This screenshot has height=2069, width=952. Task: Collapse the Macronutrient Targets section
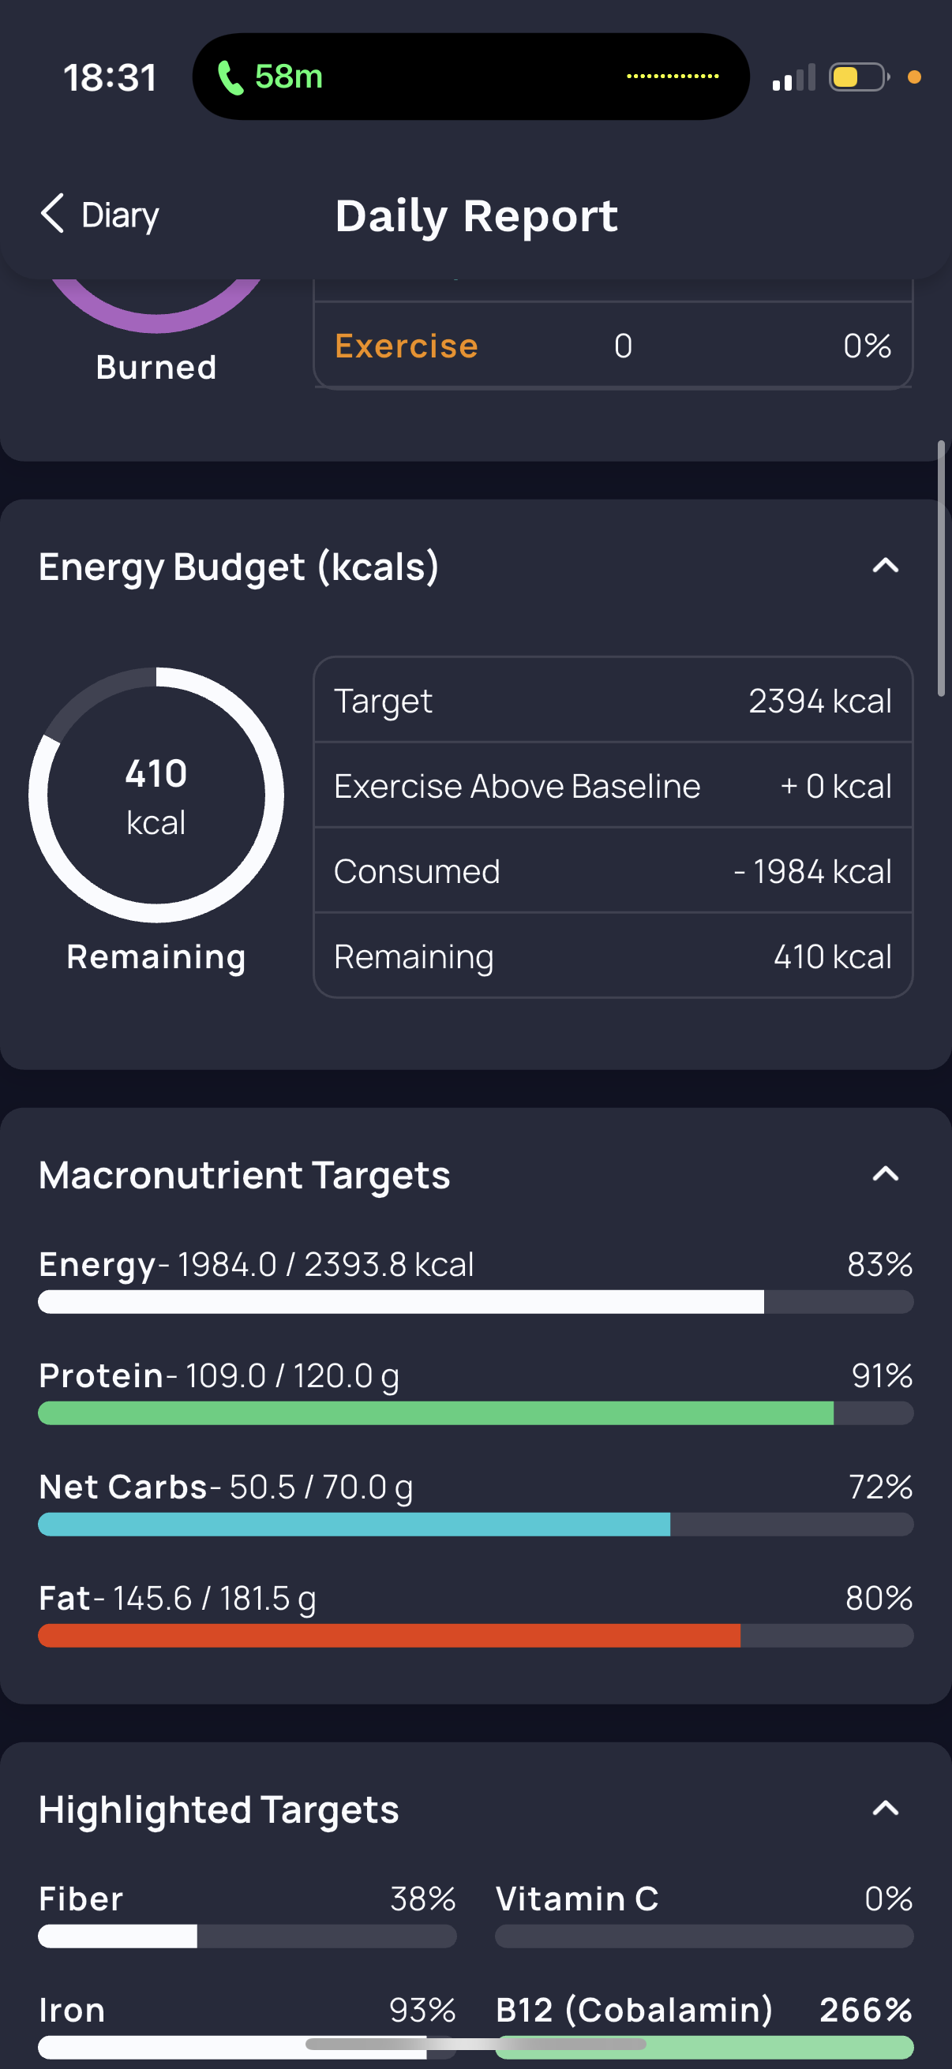pyautogui.click(x=886, y=1174)
